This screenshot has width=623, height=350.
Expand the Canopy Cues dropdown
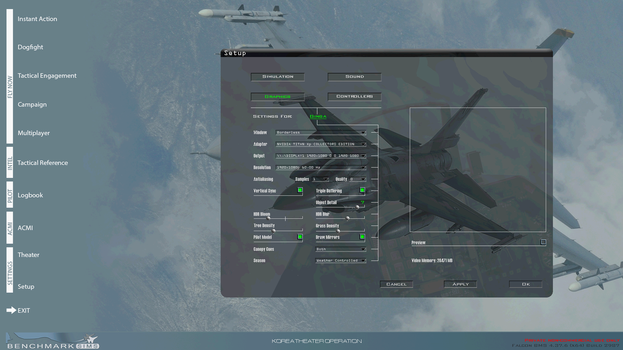pyautogui.click(x=341, y=249)
